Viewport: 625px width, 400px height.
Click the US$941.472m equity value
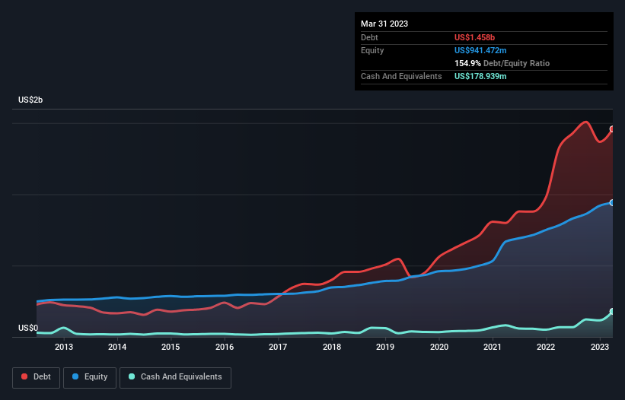click(x=480, y=50)
